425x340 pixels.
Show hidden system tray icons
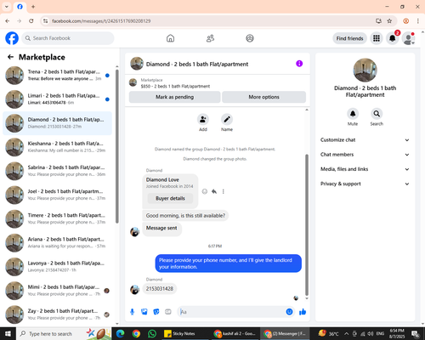pyautogui.click(x=346, y=334)
